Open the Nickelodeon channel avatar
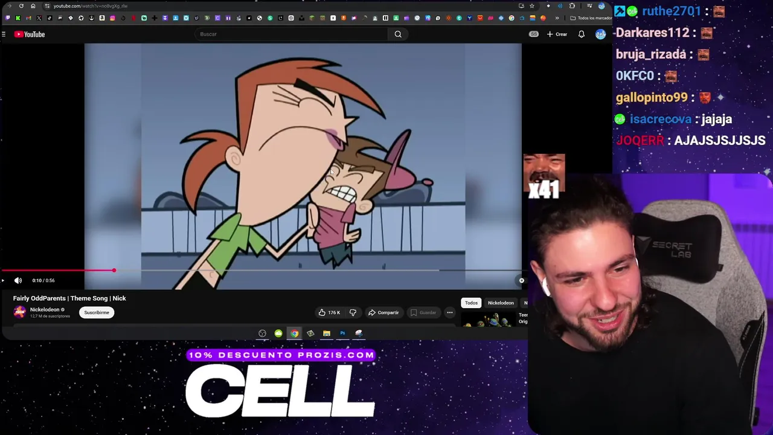 tap(20, 312)
